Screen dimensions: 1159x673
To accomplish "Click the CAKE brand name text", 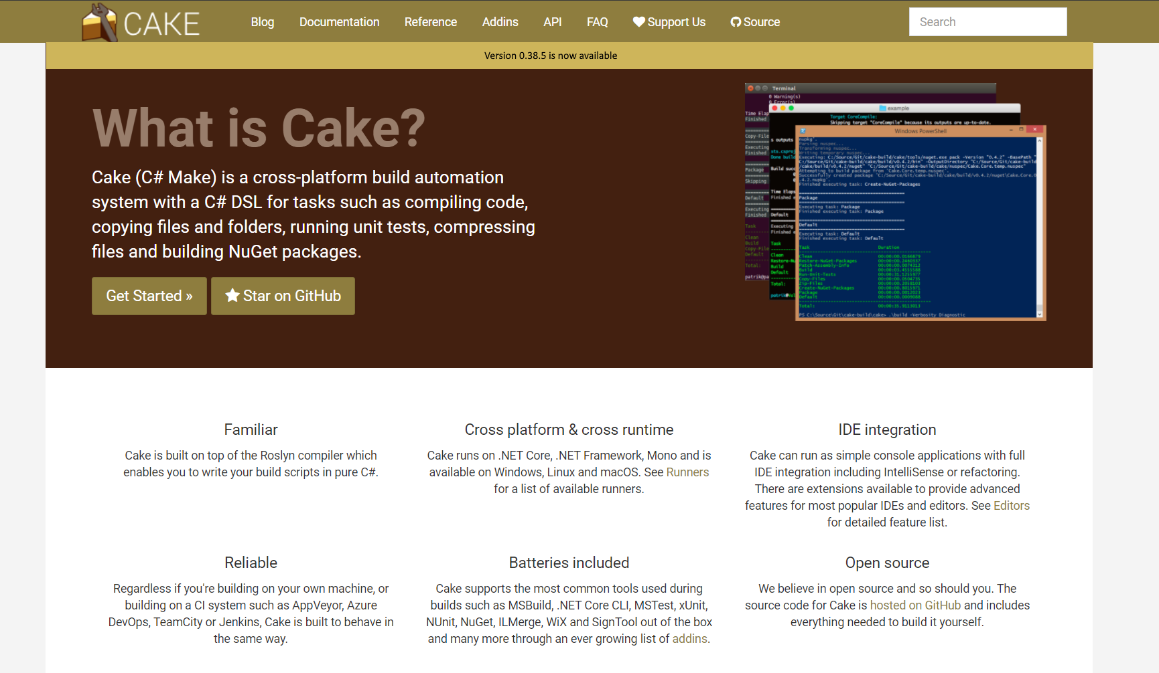I will pos(161,25).
